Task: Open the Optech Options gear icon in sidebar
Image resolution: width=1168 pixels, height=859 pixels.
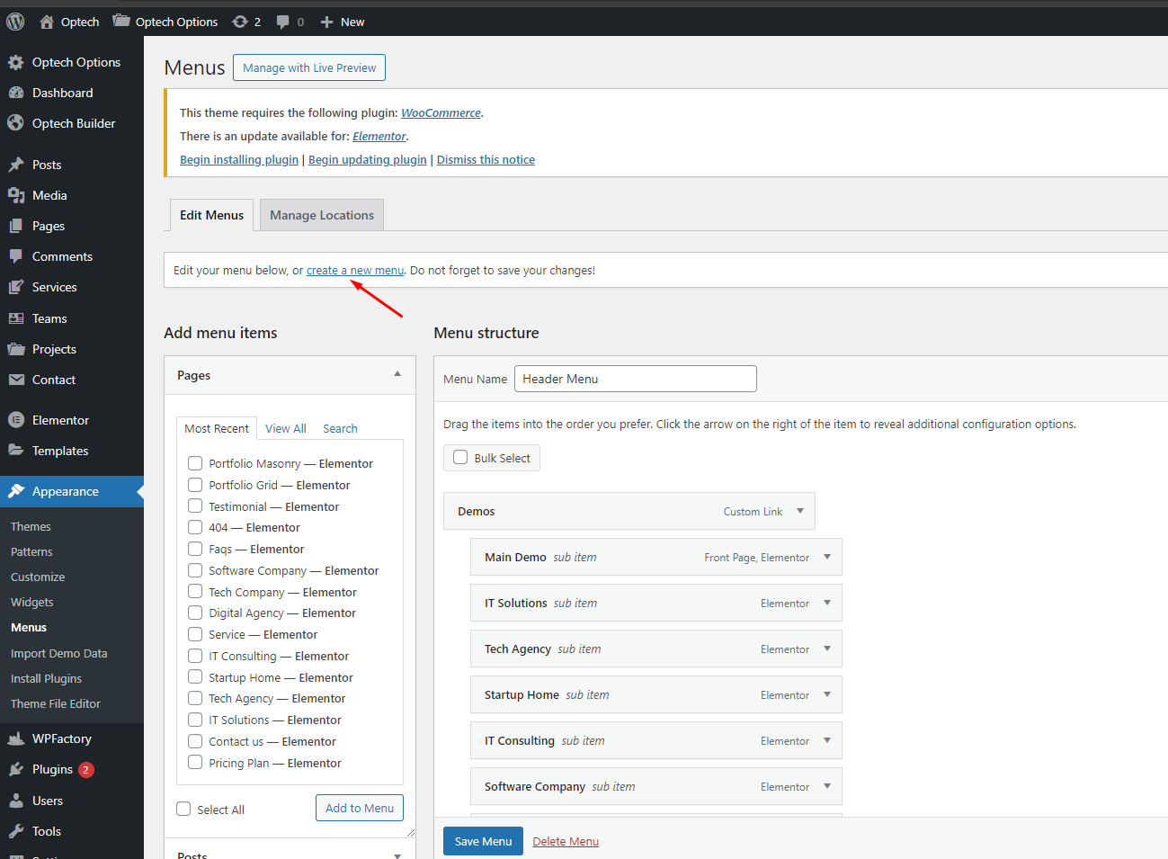Action: pyautogui.click(x=16, y=62)
